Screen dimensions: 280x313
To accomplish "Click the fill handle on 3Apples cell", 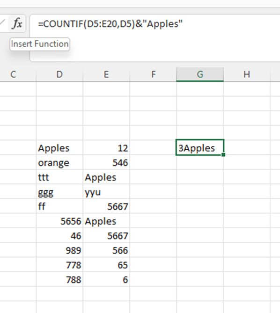I will 223,154.
